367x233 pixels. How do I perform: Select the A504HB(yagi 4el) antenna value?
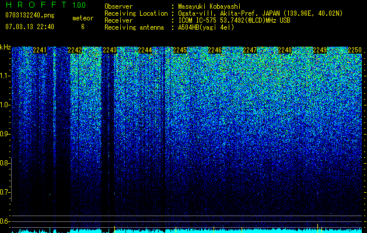click(206, 27)
